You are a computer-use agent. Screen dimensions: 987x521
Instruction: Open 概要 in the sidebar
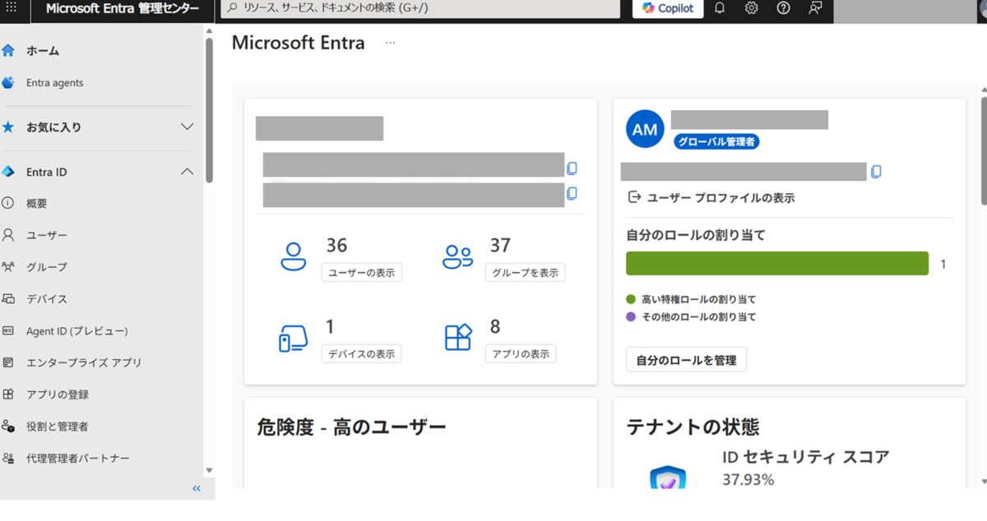click(37, 203)
